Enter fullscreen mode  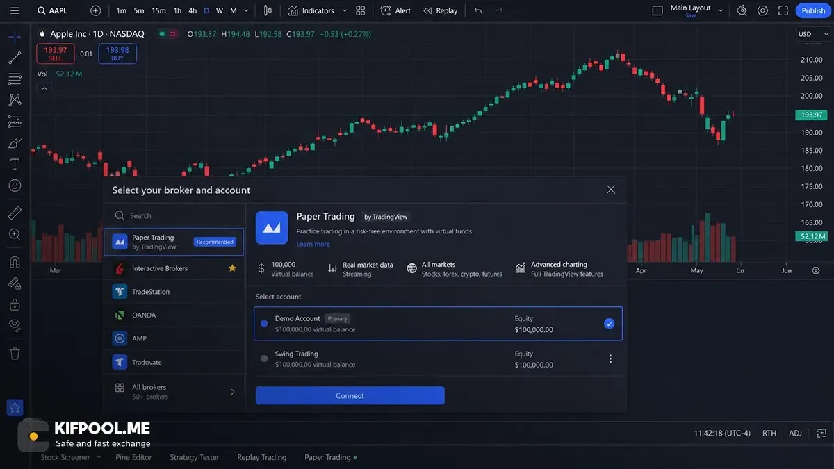783,10
